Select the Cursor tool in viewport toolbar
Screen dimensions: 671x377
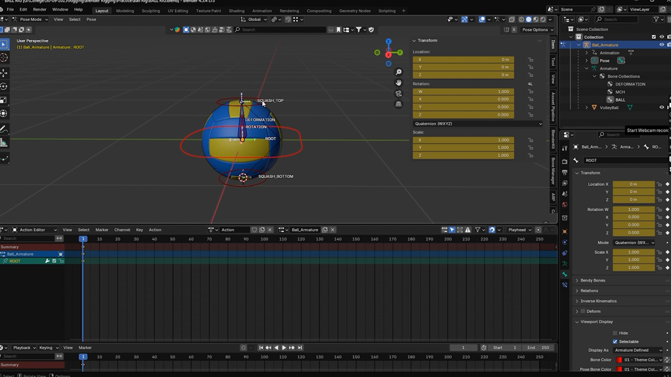[4, 58]
